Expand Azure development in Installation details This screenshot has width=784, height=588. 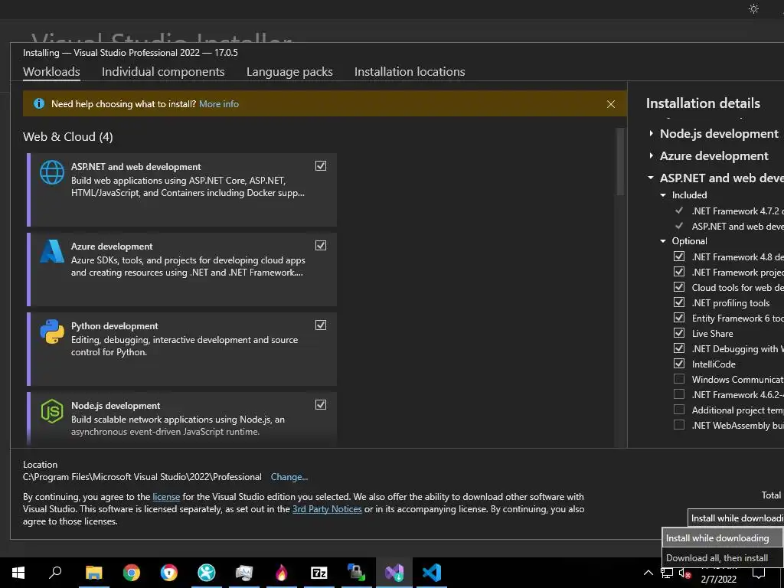[x=651, y=155]
